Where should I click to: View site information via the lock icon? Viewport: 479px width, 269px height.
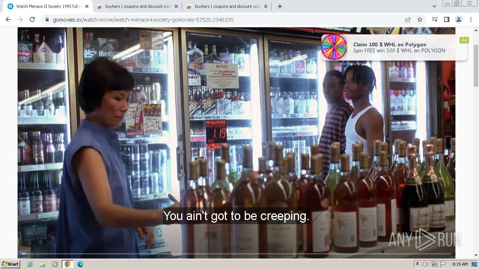click(47, 19)
